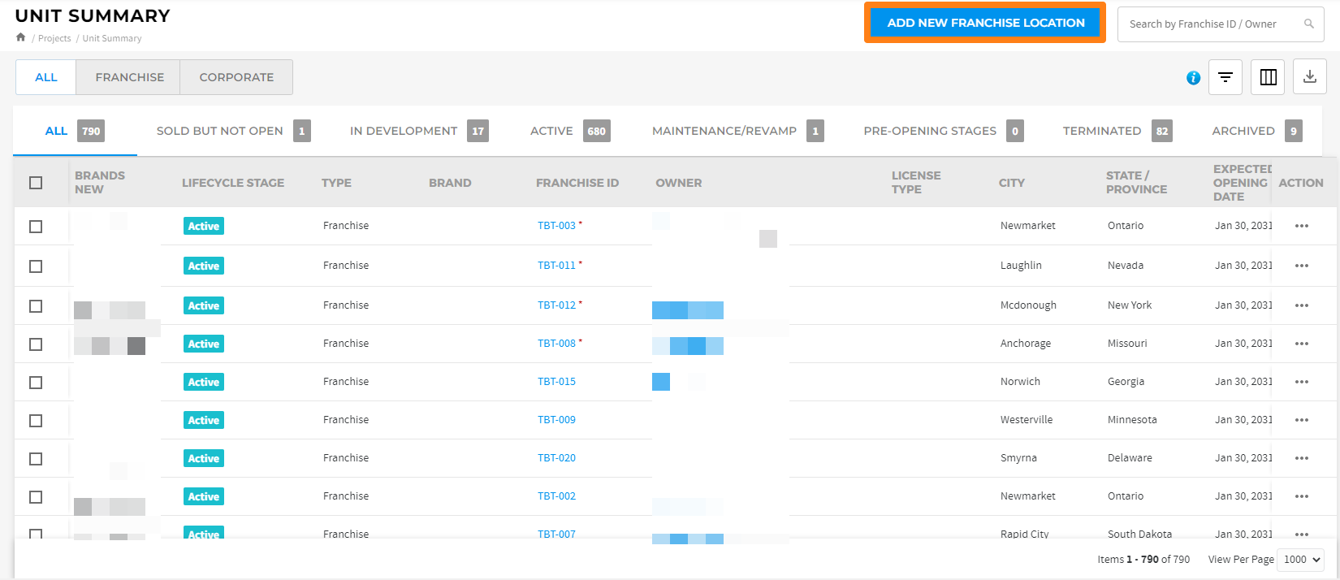Viewport: 1340px width, 580px height.
Task: Select the ALL type tab
Action: 46,77
